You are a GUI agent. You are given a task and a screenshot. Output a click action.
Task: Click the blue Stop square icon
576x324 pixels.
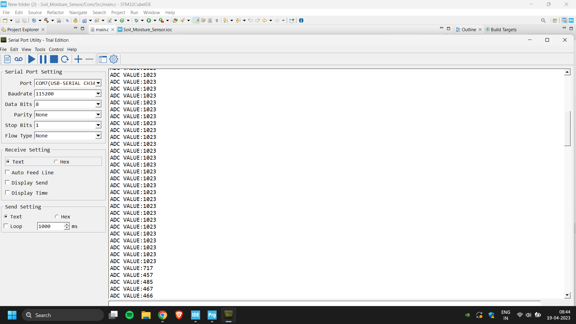[54, 59]
